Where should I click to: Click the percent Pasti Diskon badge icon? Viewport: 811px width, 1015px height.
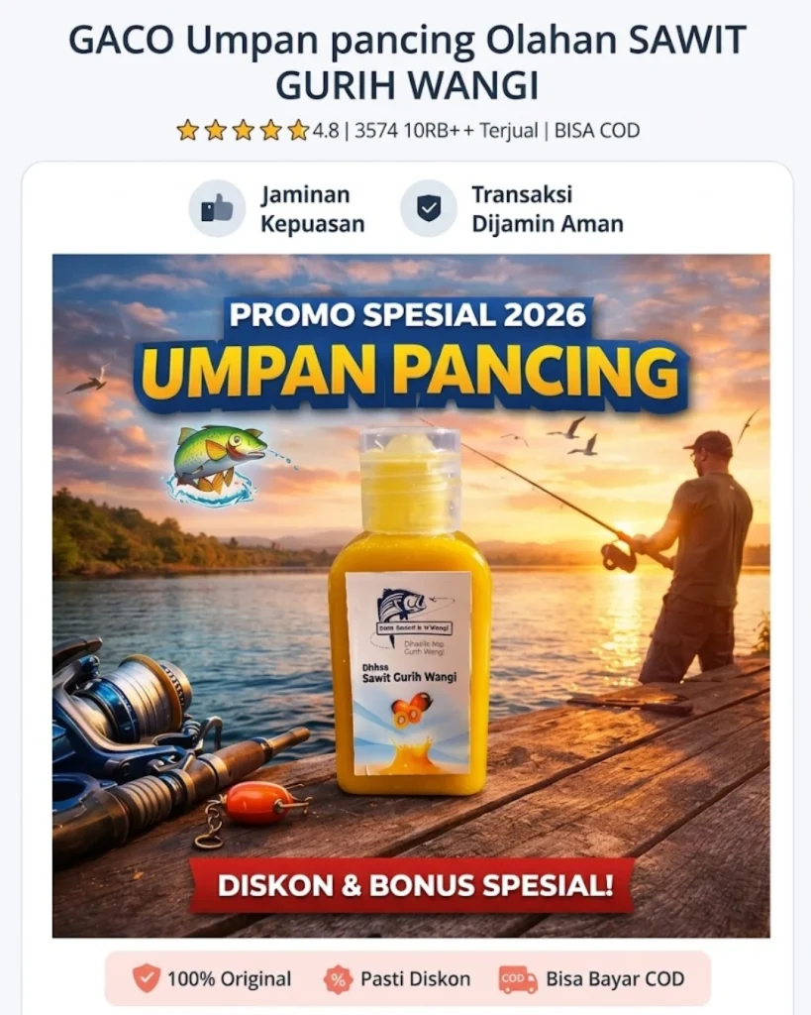click(x=338, y=978)
